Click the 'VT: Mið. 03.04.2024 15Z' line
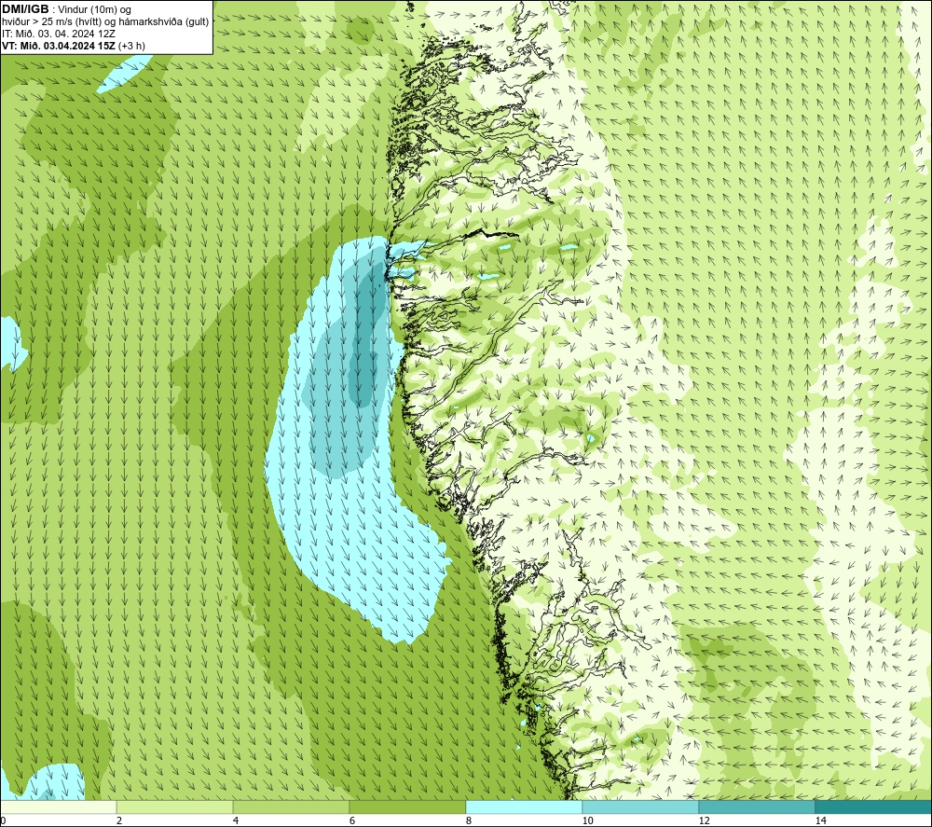The height and width of the screenshot is (827, 932). [x=59, y=46]
